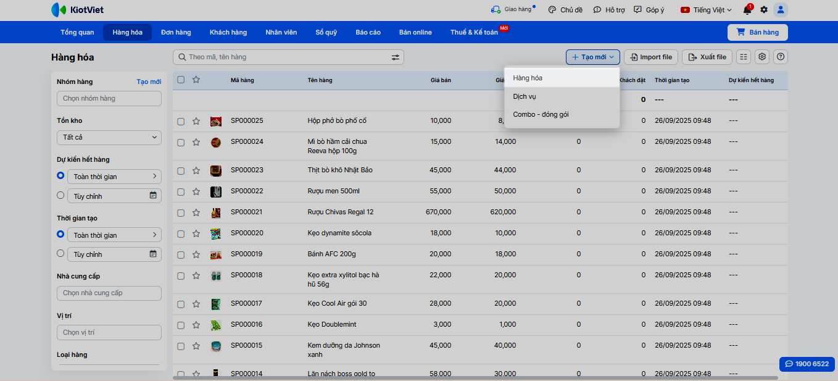The image size is (838, 381).
Task: Select Tùy chỉnh radio under Dự kiến hết hàng
Action: [60, 195]
